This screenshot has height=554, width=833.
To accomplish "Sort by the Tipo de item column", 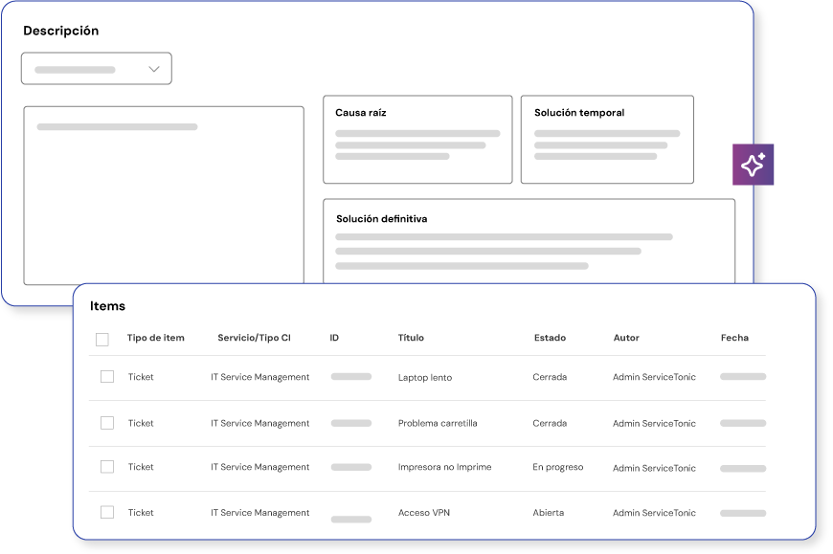I will coord(156,338).
